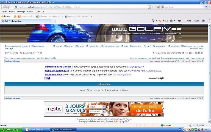Click the Stop loading red X icon

point(158,7)
